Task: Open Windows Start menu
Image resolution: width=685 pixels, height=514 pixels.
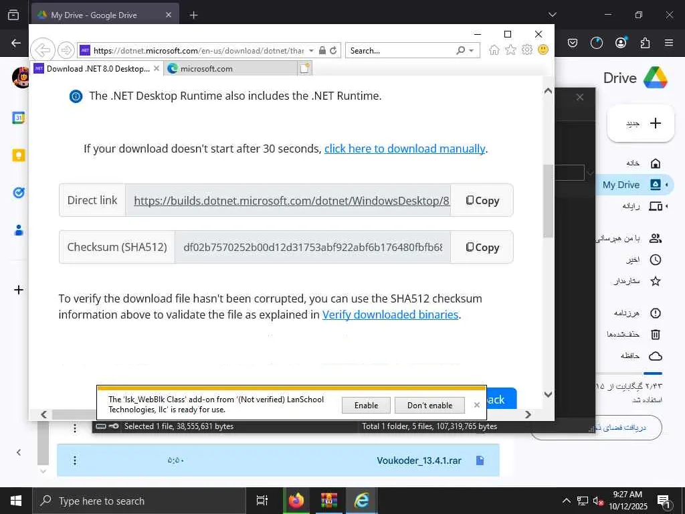Action: point(16,501)
